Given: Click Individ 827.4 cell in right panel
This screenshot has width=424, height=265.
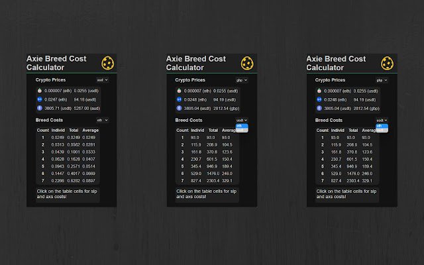Looking at the screenshot, I should coord(336,181).
